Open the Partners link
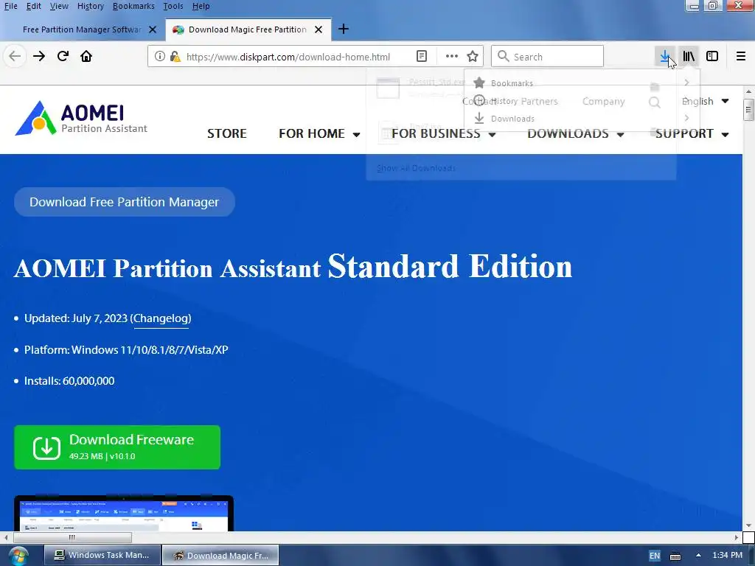 click(539, 101)
